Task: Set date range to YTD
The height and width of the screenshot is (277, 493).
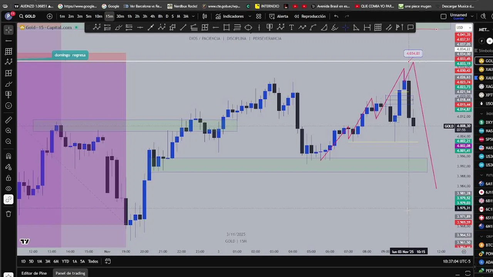Action: (65, 261)
